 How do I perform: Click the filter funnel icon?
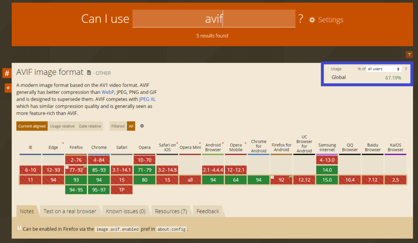[x=409, y=54]
